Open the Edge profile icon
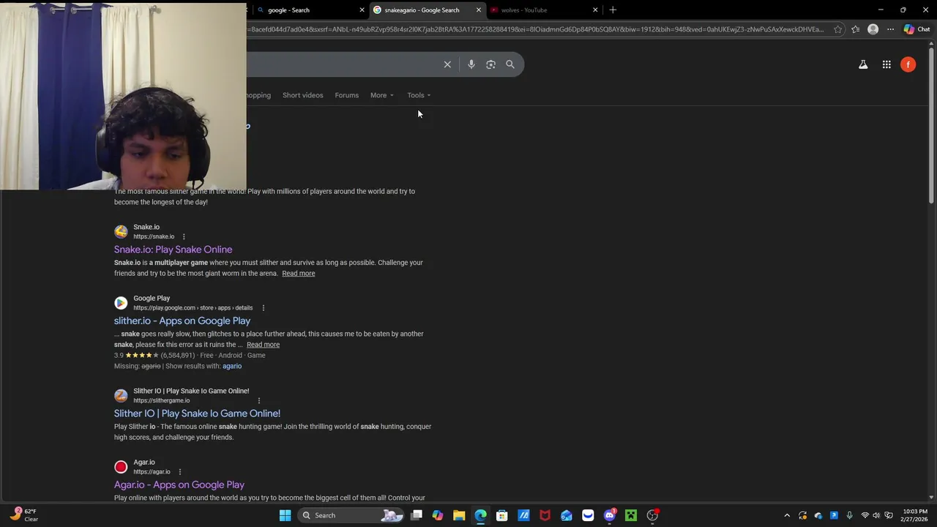 coord(873,29)
